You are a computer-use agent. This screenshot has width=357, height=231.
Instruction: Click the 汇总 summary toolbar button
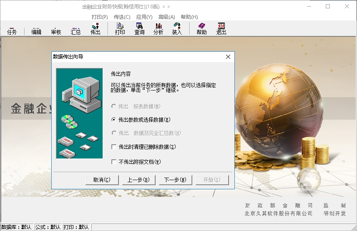75,32
